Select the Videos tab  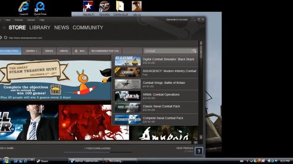tap(64, 51)
